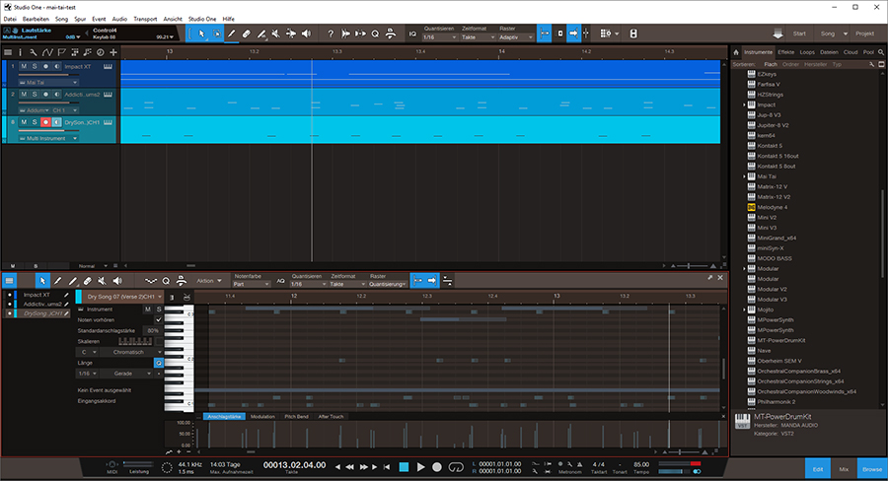Click the tempo value 85.00
The image size is (888, 481).
click(641, 464)
